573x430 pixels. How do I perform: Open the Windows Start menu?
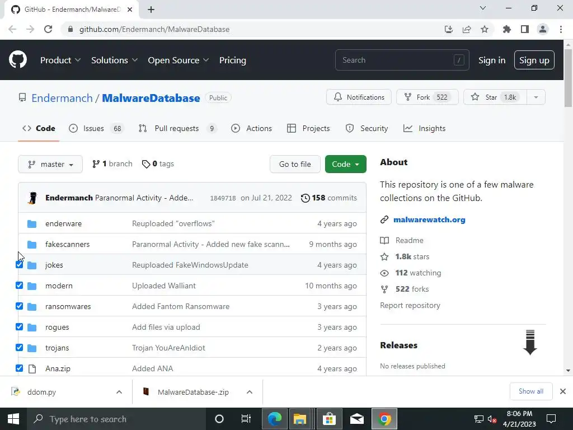pyautogui.click(x=13, y=419)
